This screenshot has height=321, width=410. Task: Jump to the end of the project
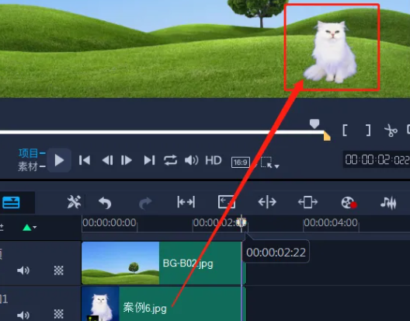pyautogui.click(x=149, y=160)
